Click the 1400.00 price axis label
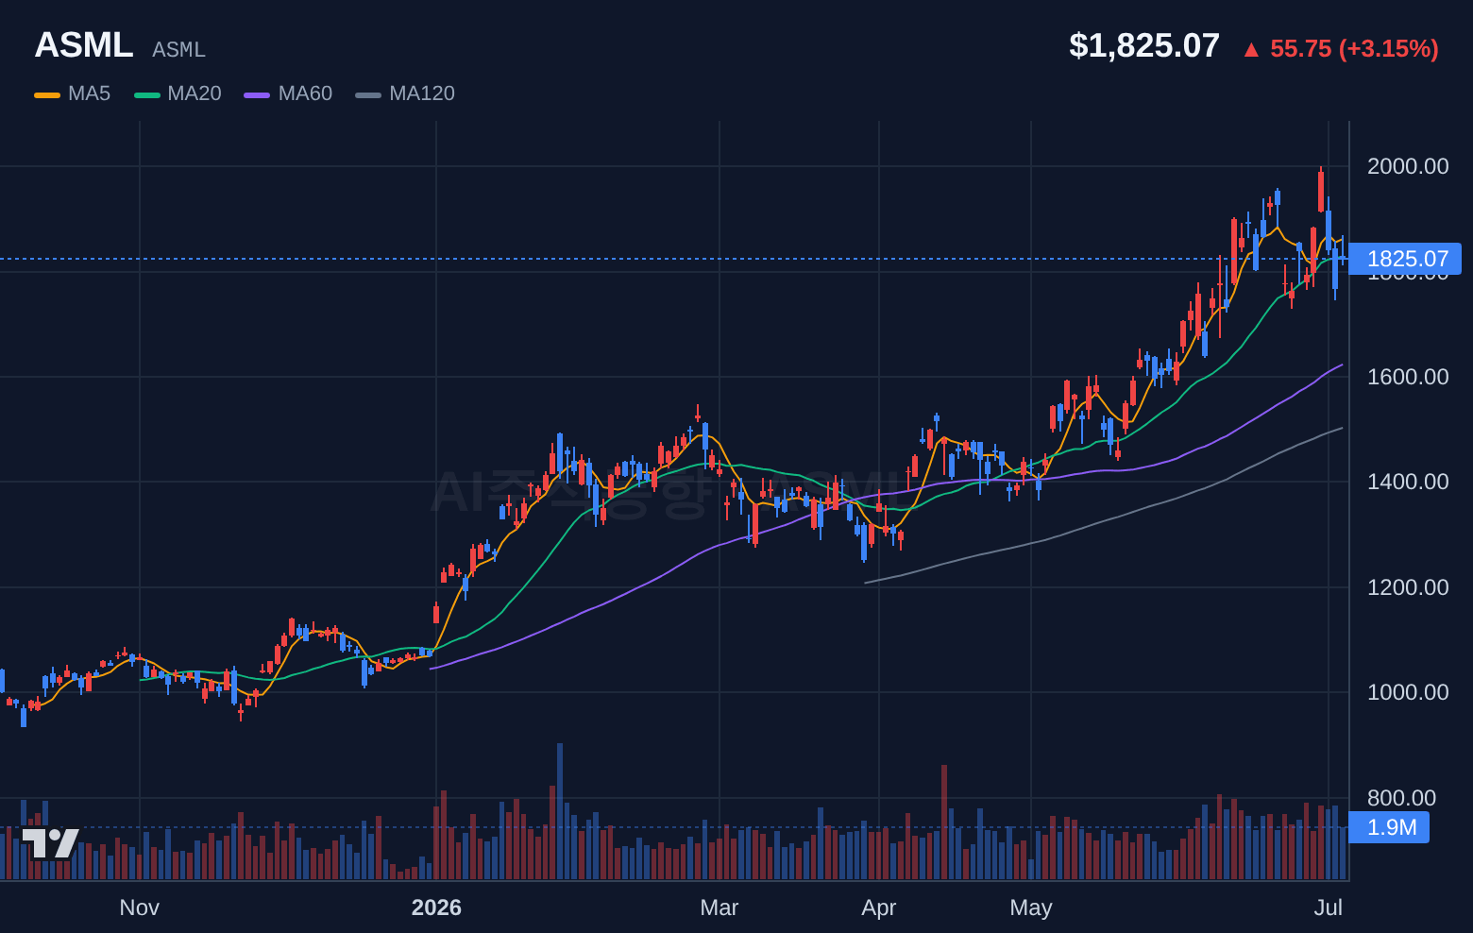Image resolution: width=1473 pixels, height=933 pixels. pos(1408,482)
